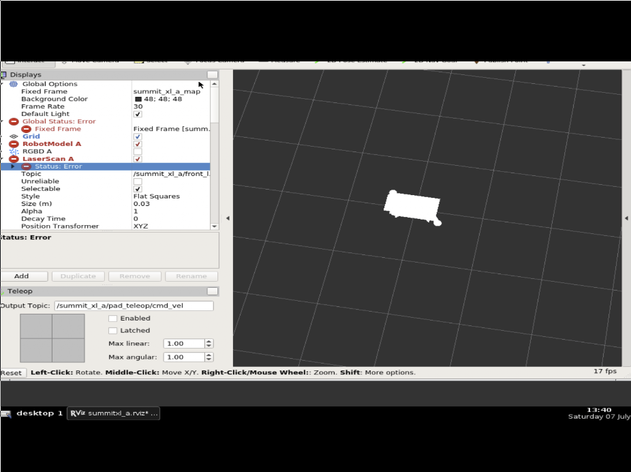Float the Displays panel using its header button
Viewport: 631px width, 472px height.
click(x=212, y=74)
